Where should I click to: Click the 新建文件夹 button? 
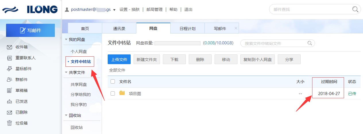pyautogui.click(x=147, y=60)
